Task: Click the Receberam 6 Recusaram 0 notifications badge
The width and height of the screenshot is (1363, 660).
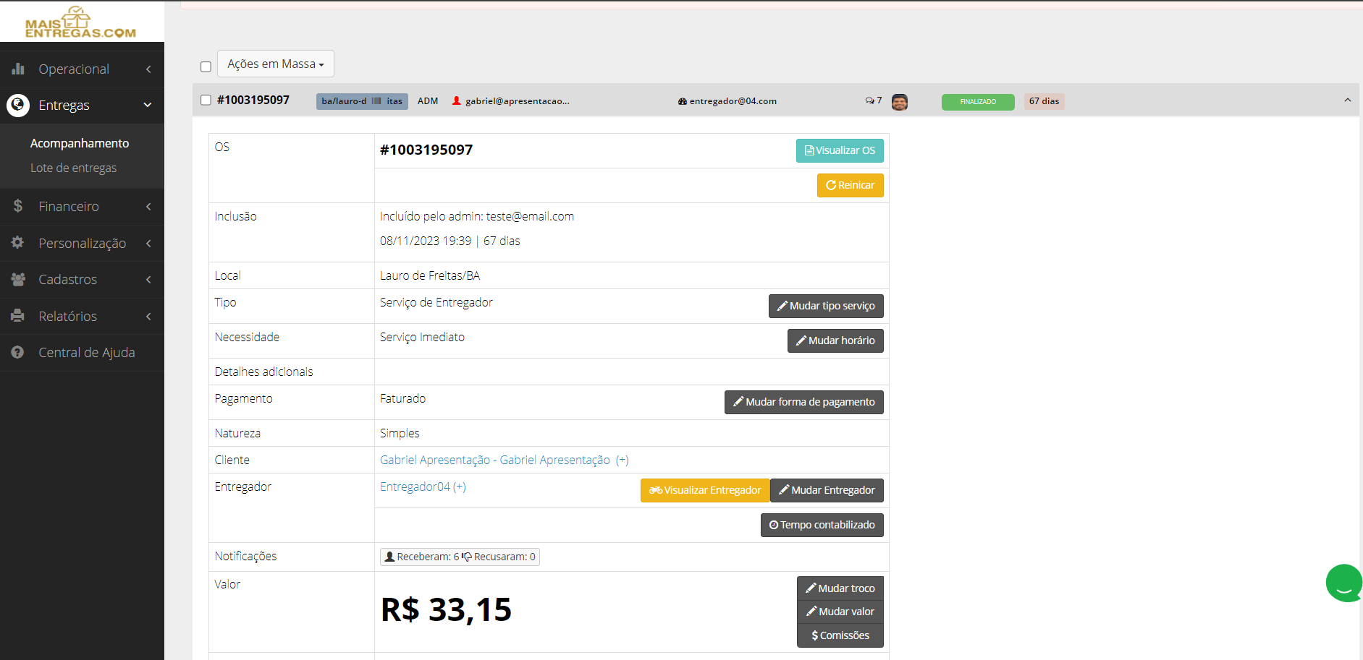Action: [460, 557]
